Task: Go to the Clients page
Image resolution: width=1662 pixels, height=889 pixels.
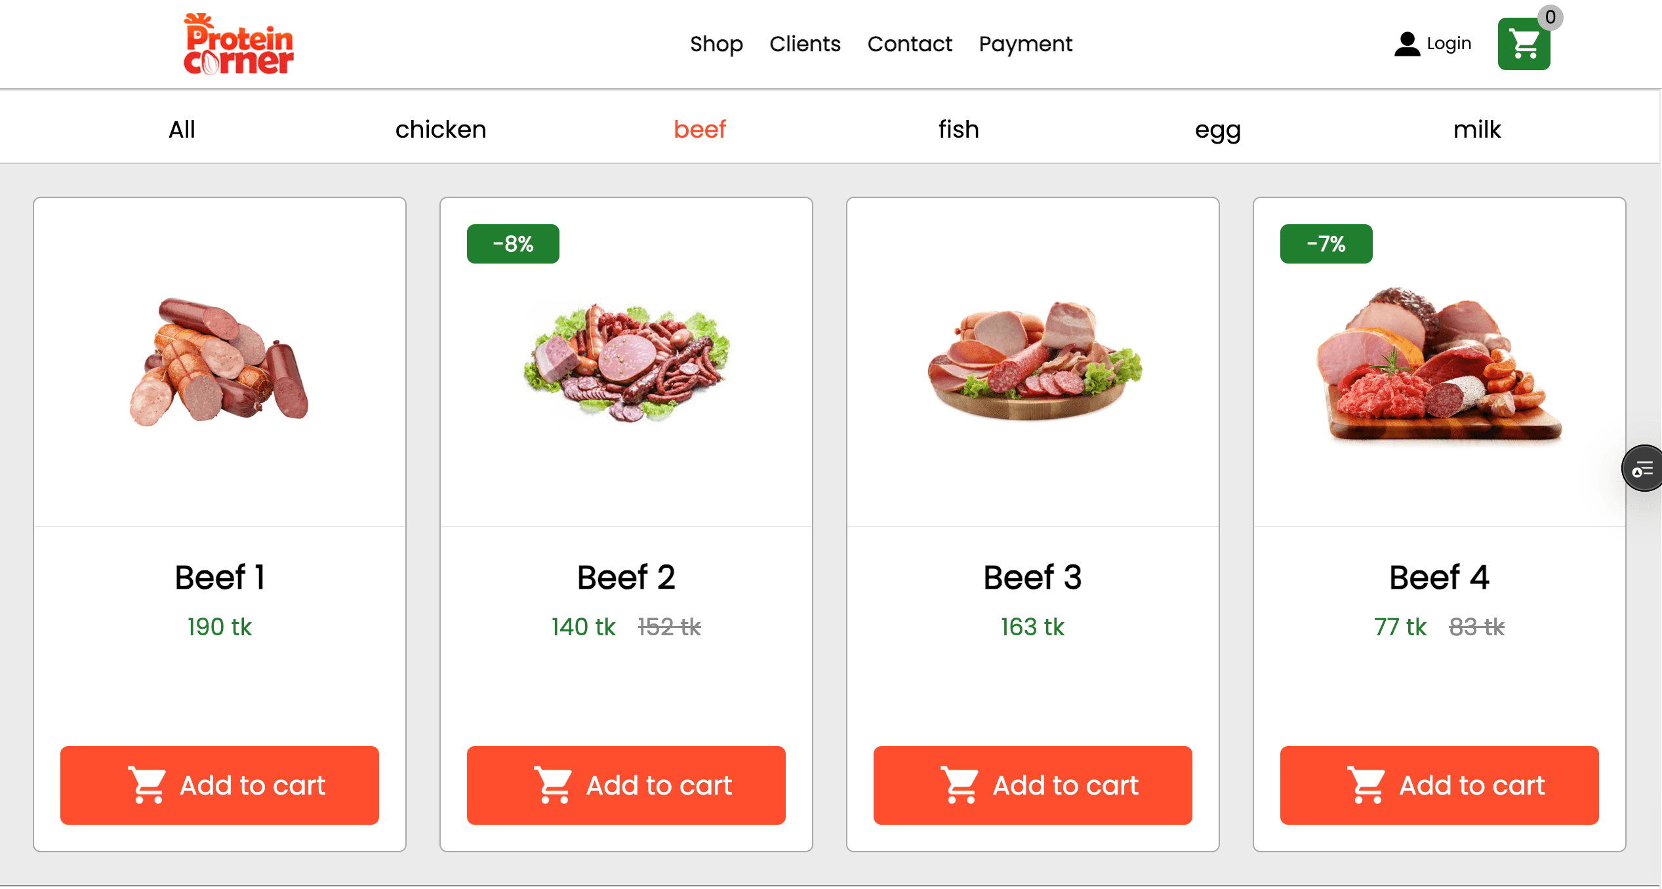Action: click(x=805, y=44)
